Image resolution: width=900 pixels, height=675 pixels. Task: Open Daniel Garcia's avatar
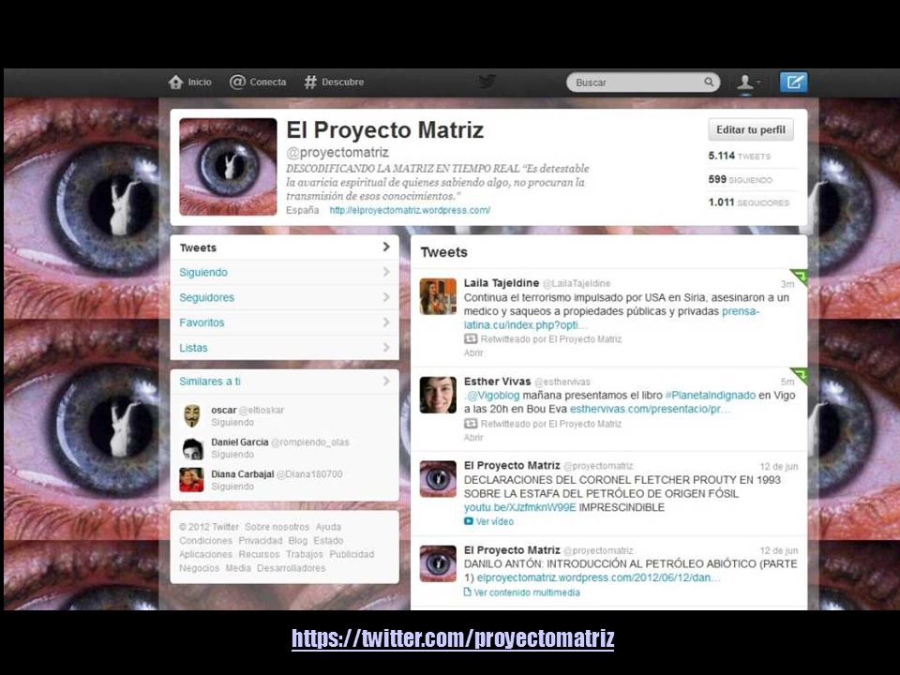(192, 448)
